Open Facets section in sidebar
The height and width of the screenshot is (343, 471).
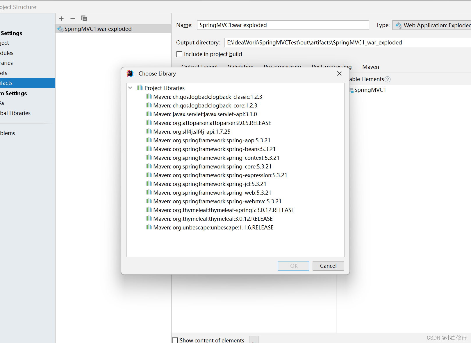coord(3,73)
